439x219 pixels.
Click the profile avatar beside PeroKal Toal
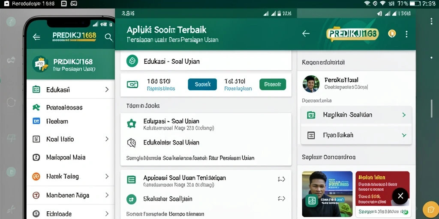pyautogui.click(x=311, y=84)
